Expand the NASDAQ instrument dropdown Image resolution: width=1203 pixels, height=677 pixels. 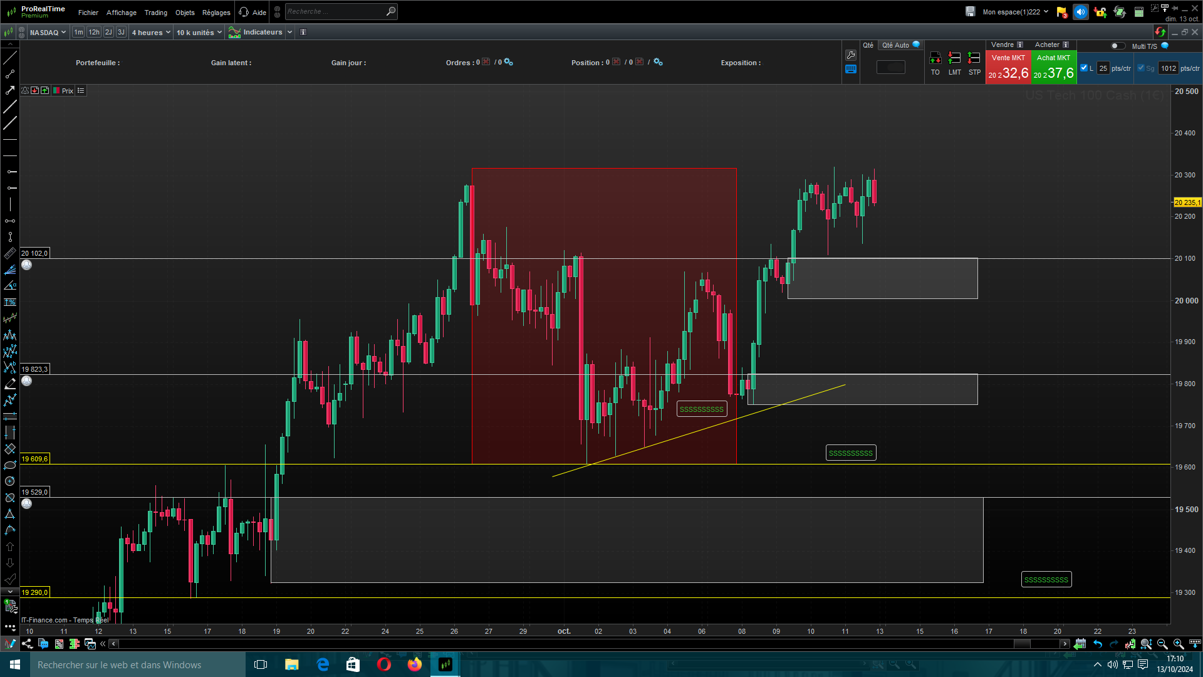[48, 33]
